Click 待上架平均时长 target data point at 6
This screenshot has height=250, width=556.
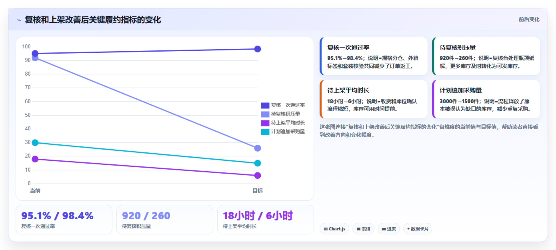coord(258,176)
